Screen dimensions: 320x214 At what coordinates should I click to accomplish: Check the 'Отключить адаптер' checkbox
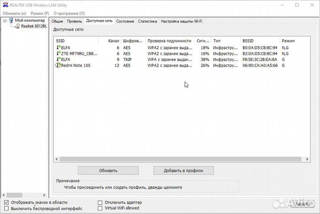point(100,202)
